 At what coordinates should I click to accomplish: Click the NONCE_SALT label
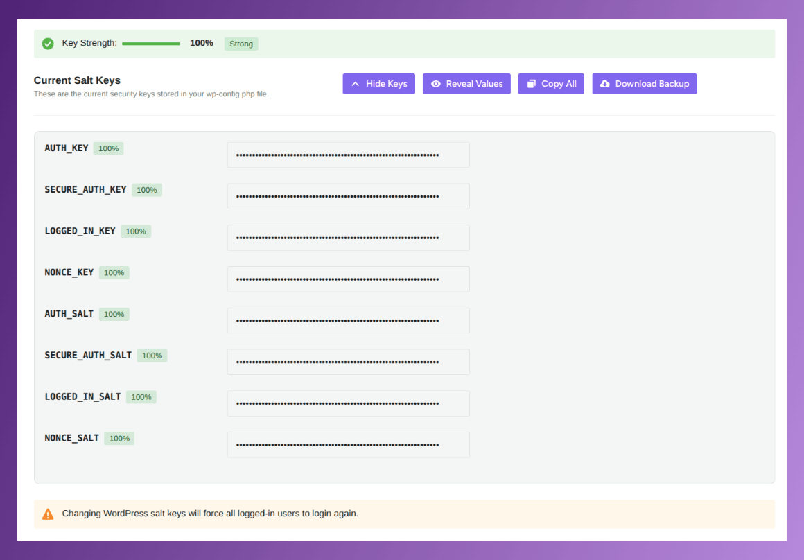[x=72, y=439]
